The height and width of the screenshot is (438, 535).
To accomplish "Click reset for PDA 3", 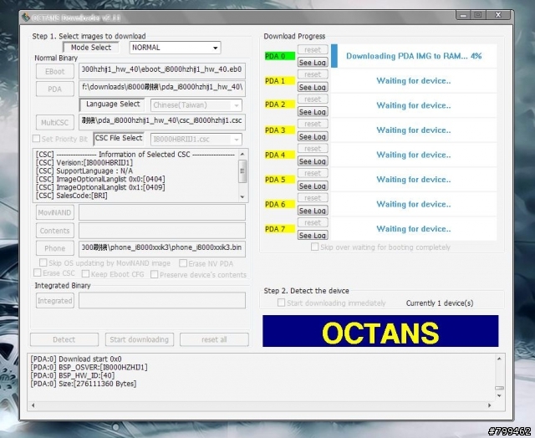I will pyautogui.click(x=313, y=124).
